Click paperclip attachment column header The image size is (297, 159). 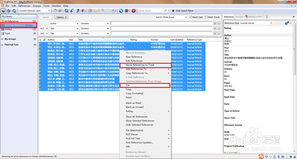[x=44, y=40]
